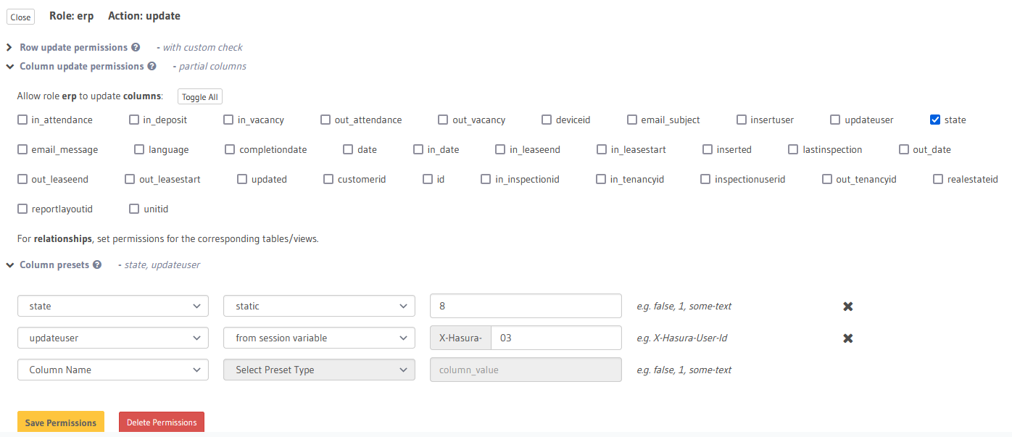Check the customerid column checkbox
This screenshot has width=1012, height=437.
[328, 179]
